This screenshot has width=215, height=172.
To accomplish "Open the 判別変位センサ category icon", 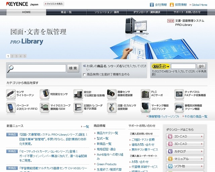I will pyautogui.click(x=44, y=94).
